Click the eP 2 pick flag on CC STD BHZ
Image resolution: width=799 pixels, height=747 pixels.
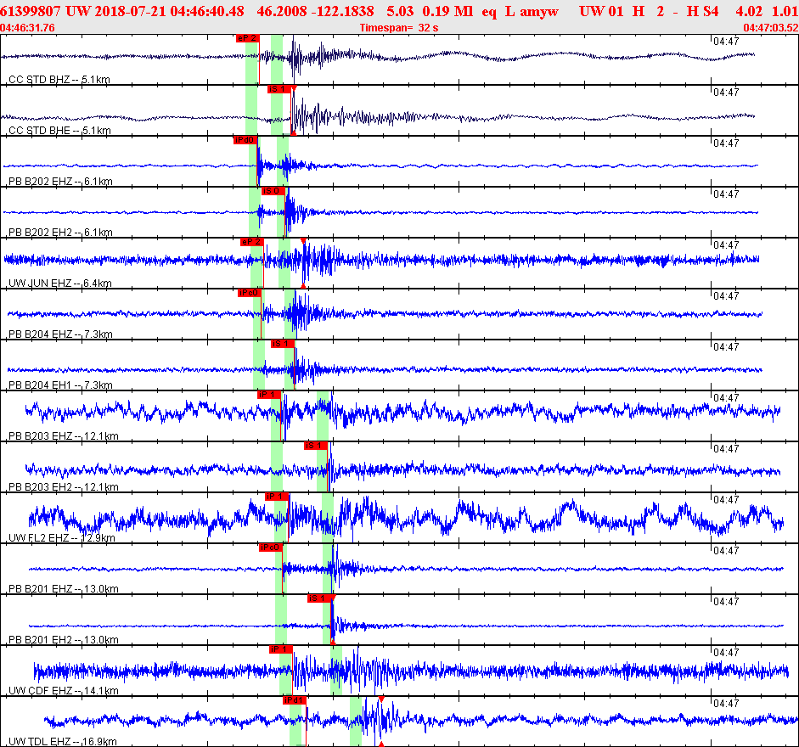(248, 38)
